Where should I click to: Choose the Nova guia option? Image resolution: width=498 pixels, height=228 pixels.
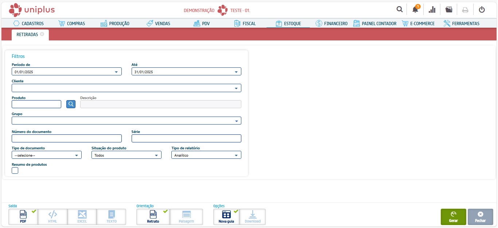pyautogui.click(x=226, y=217)
